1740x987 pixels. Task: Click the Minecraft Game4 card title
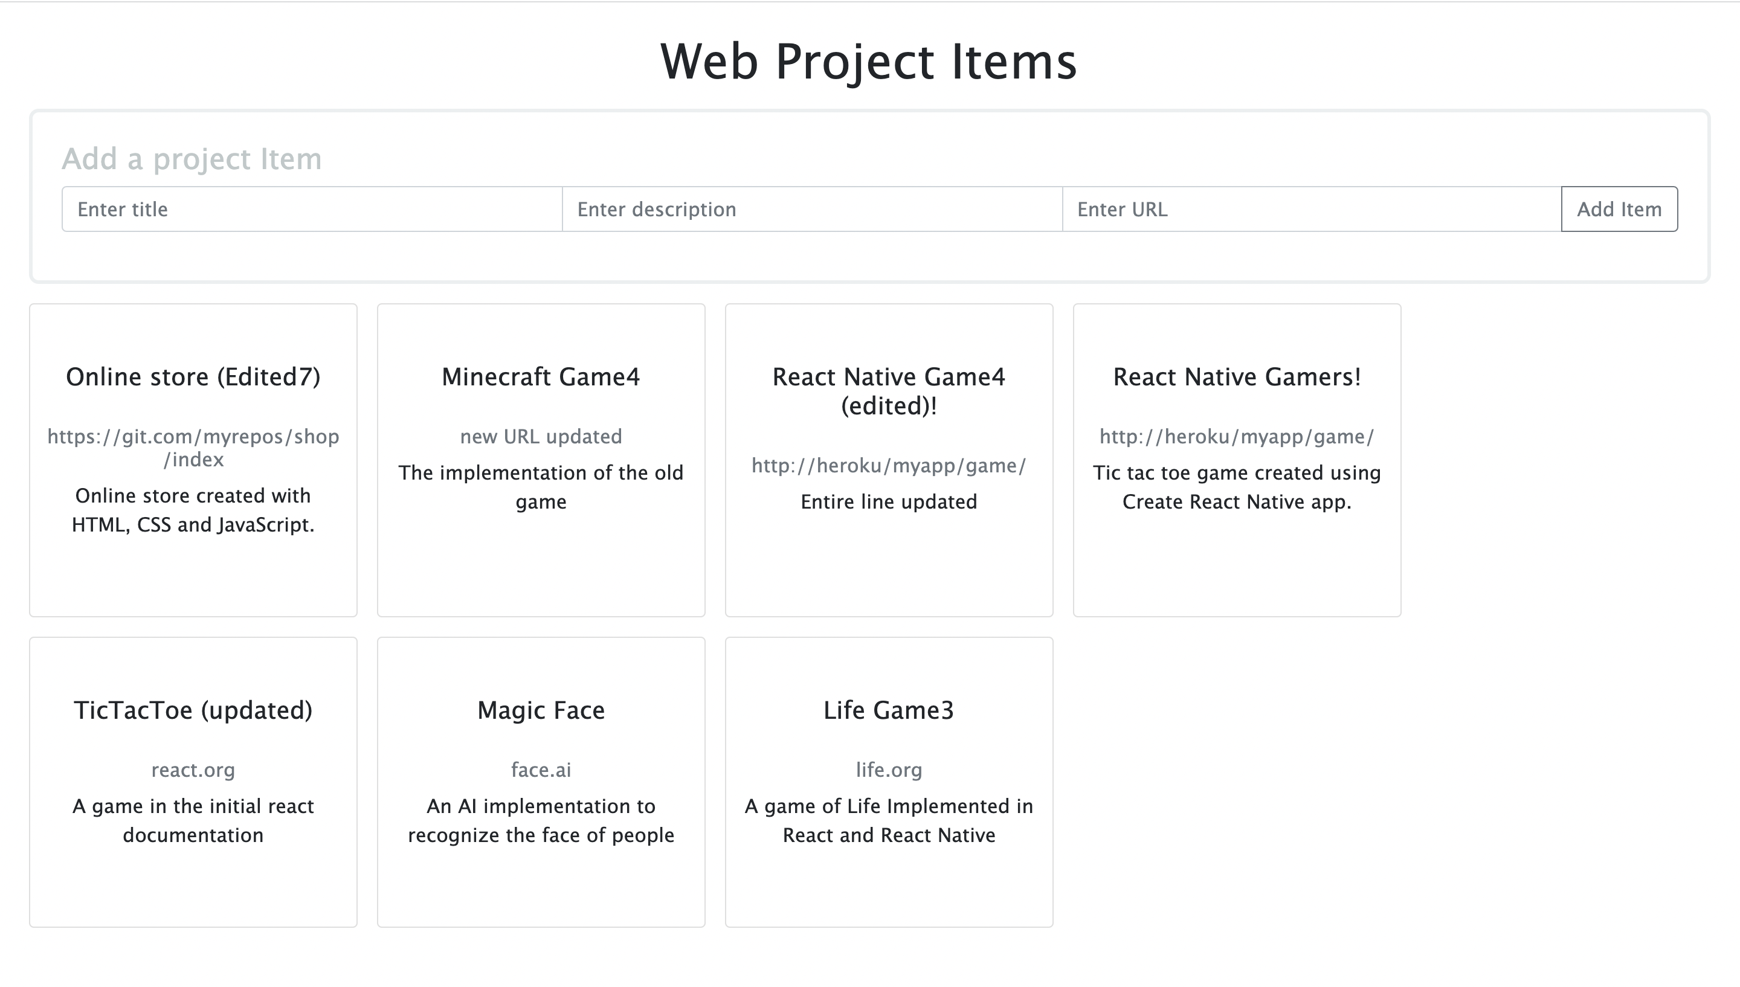(540, 377)
